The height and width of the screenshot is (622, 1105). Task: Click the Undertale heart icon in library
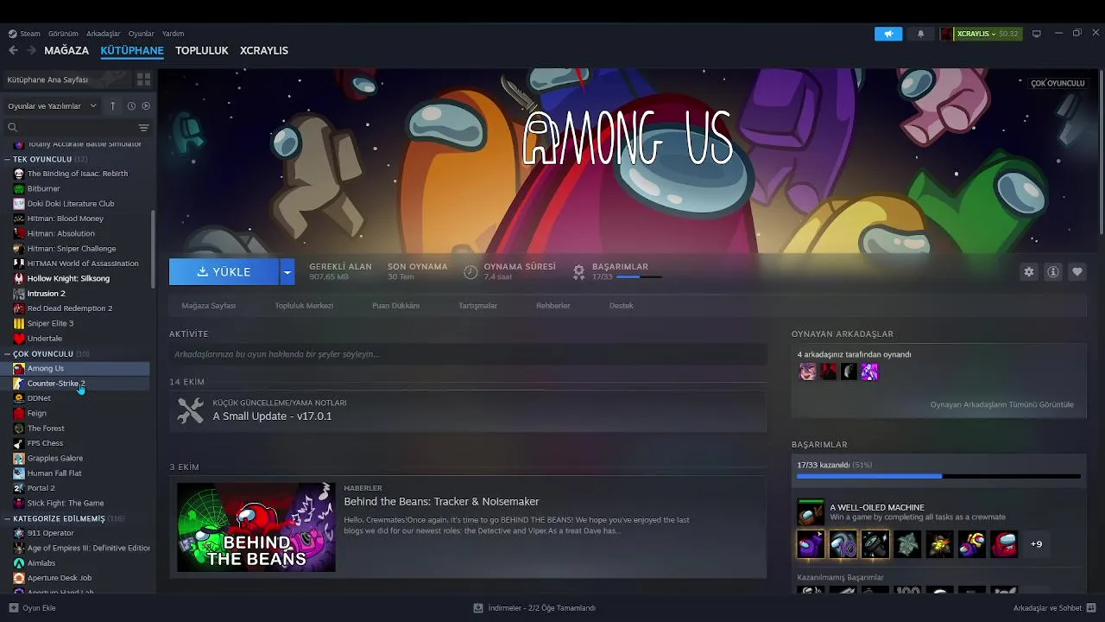(x=19, y=339)
